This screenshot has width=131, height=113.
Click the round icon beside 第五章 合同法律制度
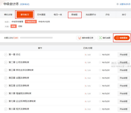click(6, 86)
